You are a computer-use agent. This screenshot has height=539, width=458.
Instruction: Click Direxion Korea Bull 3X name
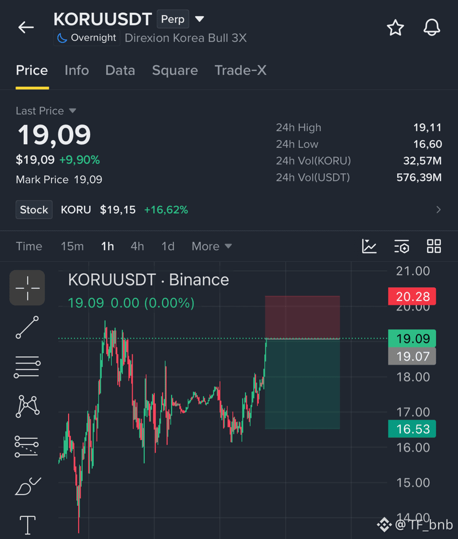tap(185, 38)
